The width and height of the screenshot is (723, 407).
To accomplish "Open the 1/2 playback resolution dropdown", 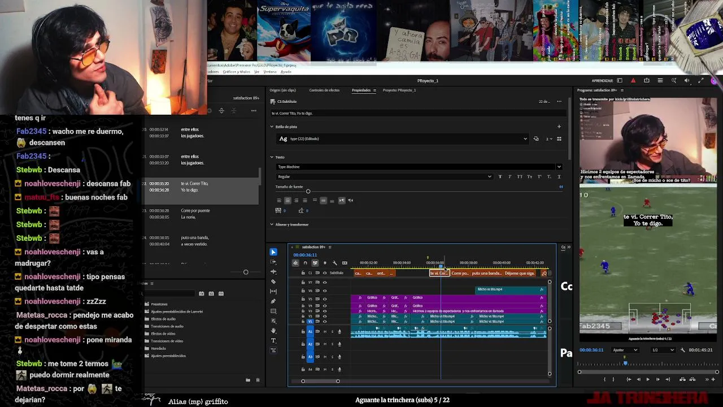I will [663, 350].
